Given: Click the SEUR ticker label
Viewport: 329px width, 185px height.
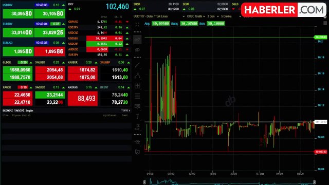Looking at the screenshot, I should pos(186,4).
